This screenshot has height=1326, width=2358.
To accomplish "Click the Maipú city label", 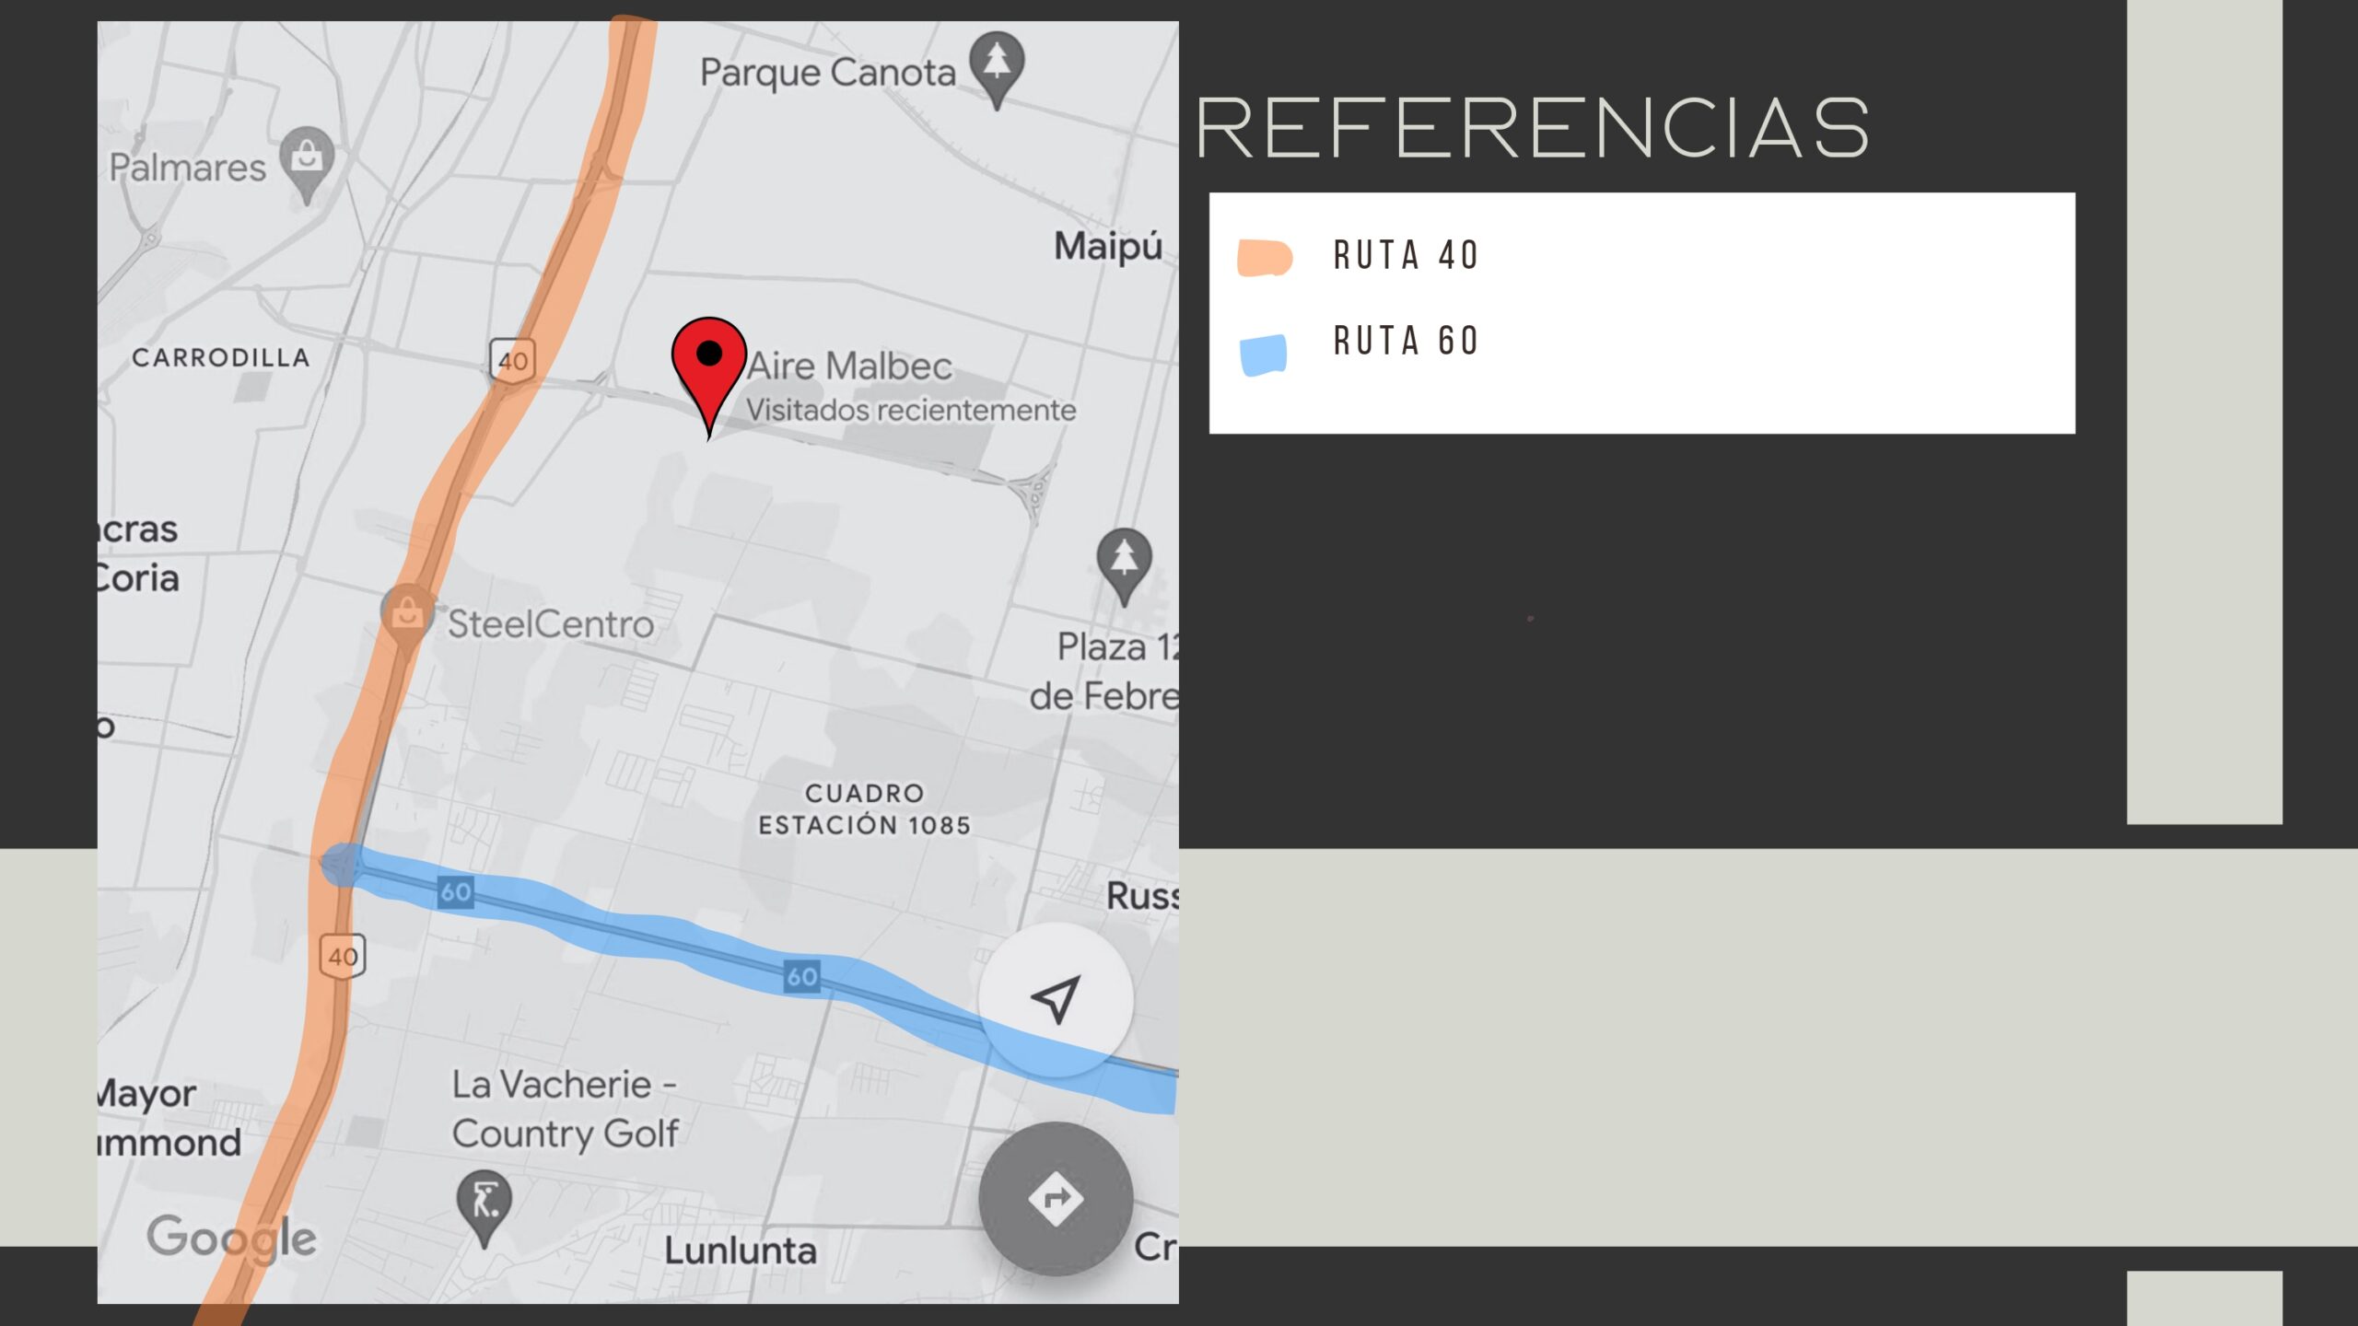I will tap(1108, 246).
